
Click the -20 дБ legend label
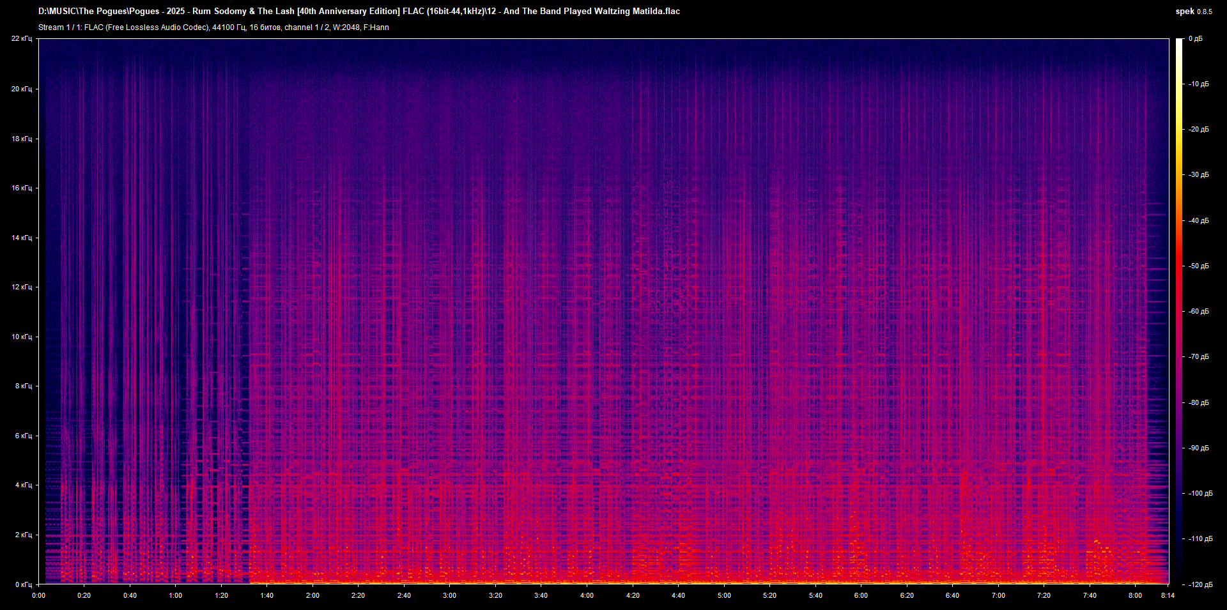1199,130
